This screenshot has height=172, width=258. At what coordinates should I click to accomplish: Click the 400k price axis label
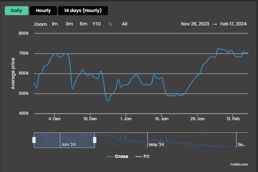pyautogui.click(x=24, y=113)
